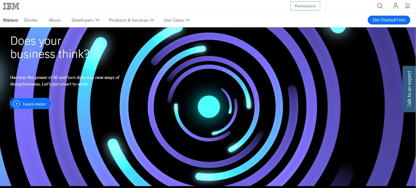416x188 pixels.
Task: Open the user profile icon
Action: (395, 6)
